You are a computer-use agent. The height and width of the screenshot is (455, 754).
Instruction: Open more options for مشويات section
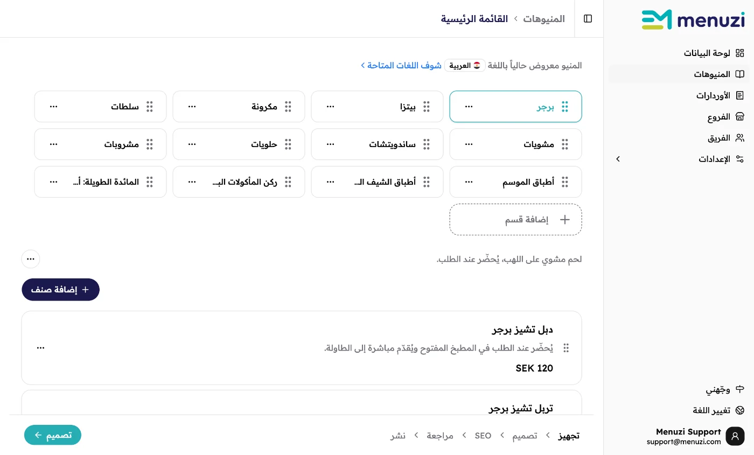(x=469, y=144)
